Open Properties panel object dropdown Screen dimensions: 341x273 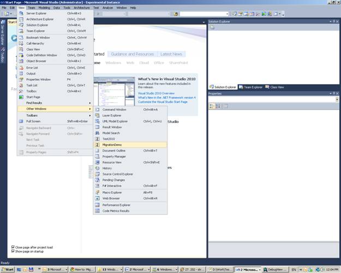[x=337, y=99]
